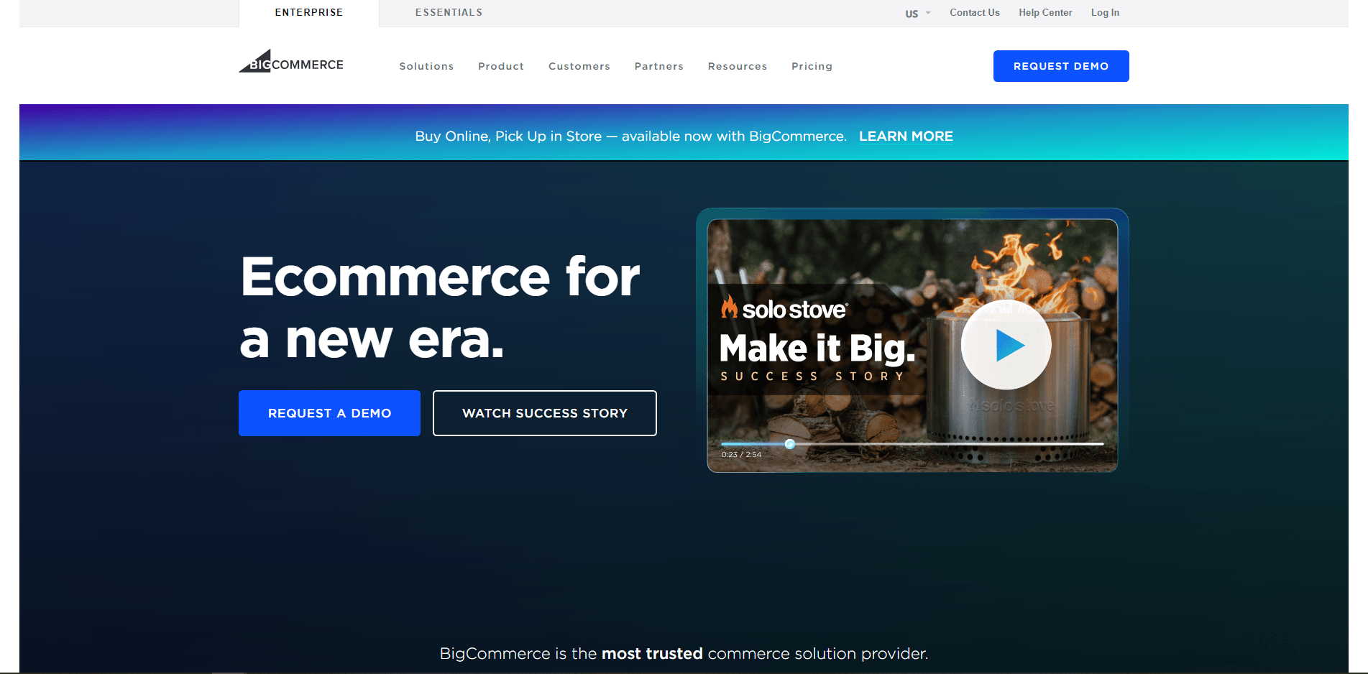Expand the Product menu
1368x674 pixels.
501,66
